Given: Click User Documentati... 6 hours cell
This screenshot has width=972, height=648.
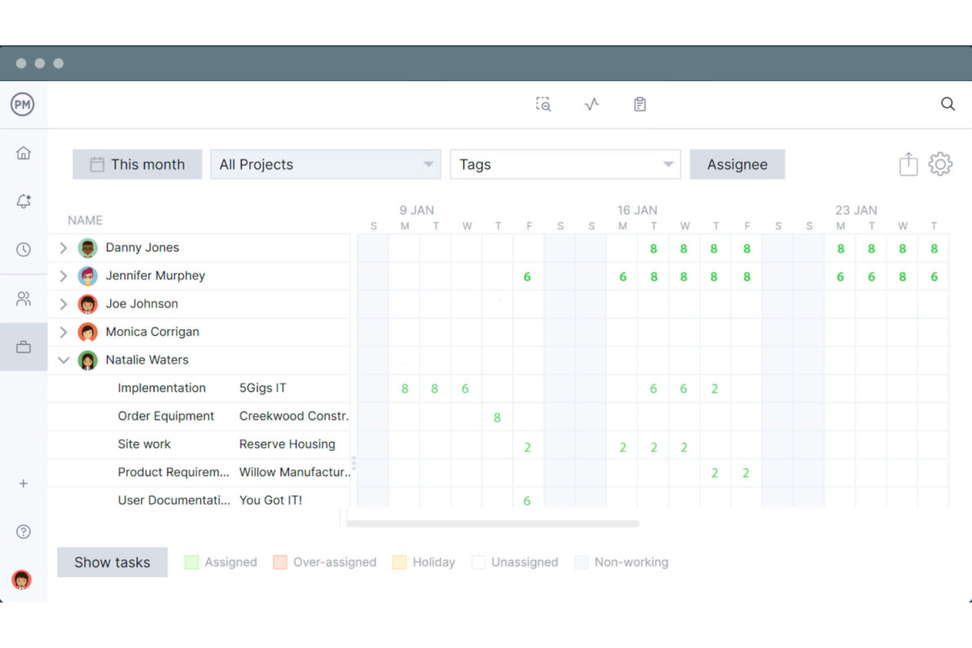Looking at the screenshot, I should coord(527,501).
